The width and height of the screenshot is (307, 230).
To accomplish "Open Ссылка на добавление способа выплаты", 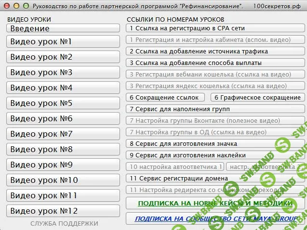I will [215, 63].
